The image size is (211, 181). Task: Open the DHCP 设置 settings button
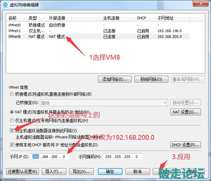pyautogui.click(x=185, y=145)
